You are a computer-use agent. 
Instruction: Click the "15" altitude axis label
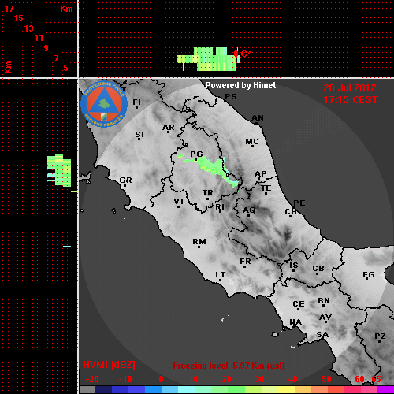[x=18, y=18]
